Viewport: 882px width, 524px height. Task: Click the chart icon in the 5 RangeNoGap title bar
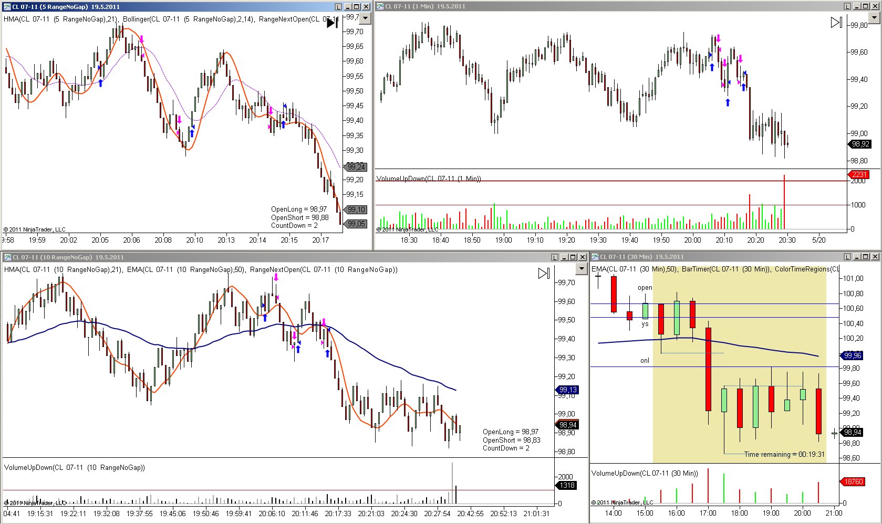coord(7,7)
